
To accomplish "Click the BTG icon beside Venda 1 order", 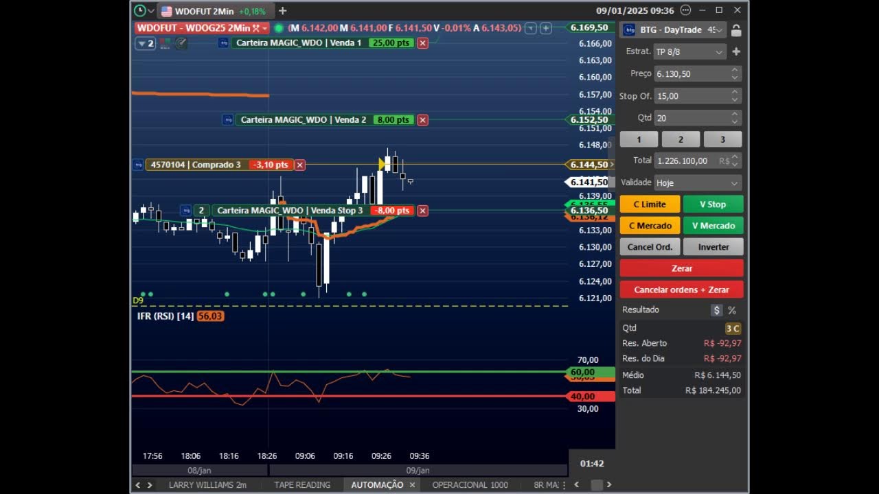I will pos(223,43).
